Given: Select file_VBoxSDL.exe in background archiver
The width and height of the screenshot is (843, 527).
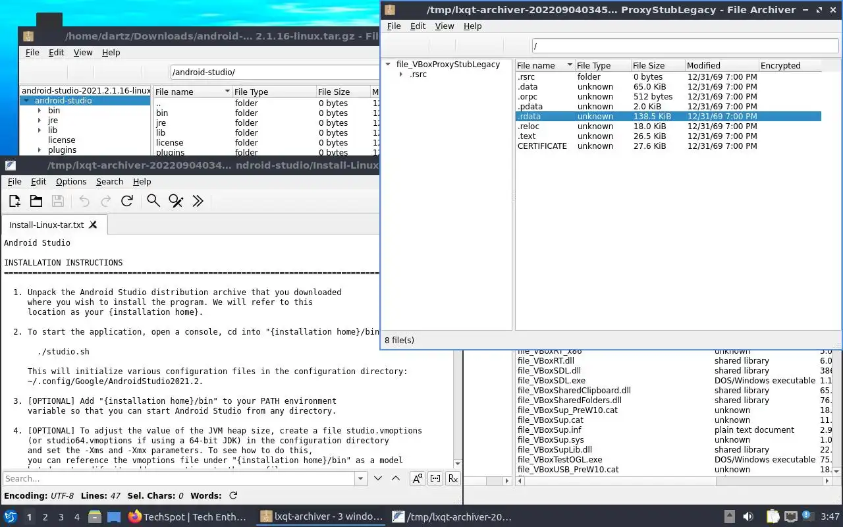Looking at the screenshot, I should coord(674,381).
